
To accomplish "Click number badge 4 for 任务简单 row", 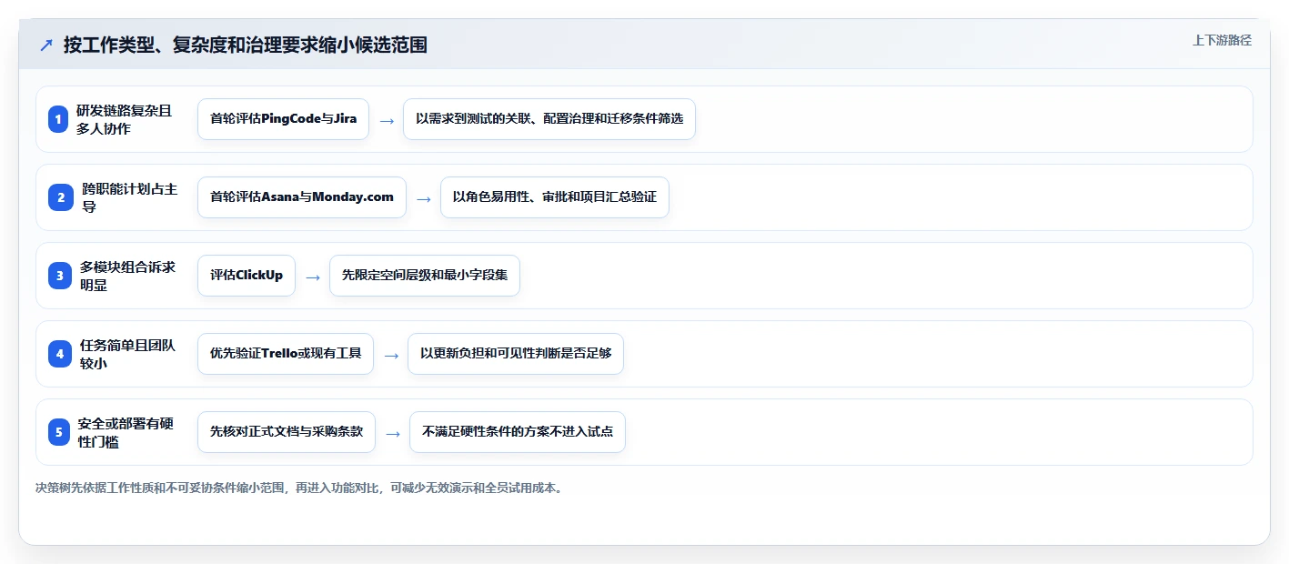I will [x=60, y=354].
